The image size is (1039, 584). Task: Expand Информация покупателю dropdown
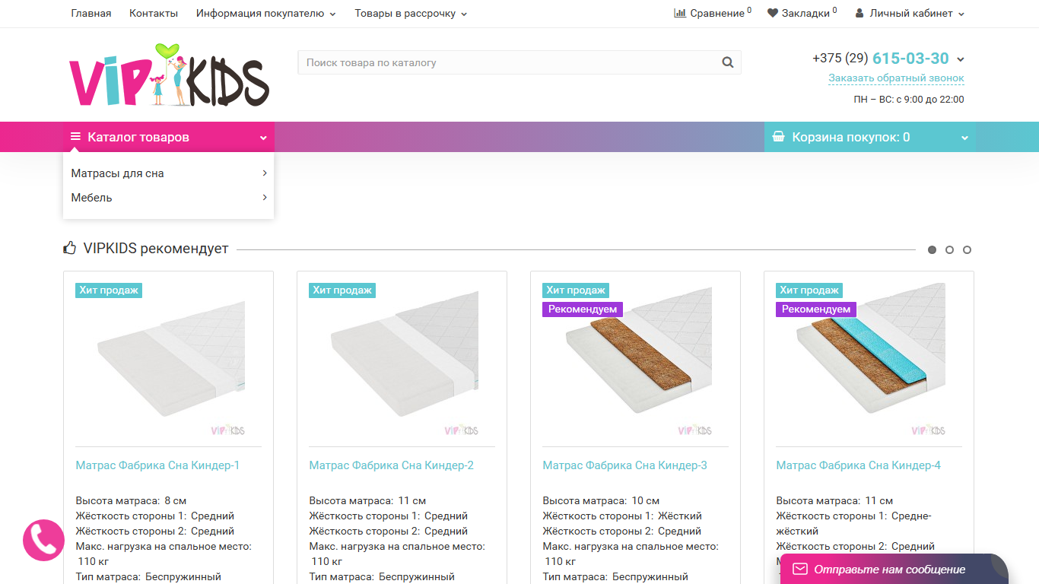[266, 13]
